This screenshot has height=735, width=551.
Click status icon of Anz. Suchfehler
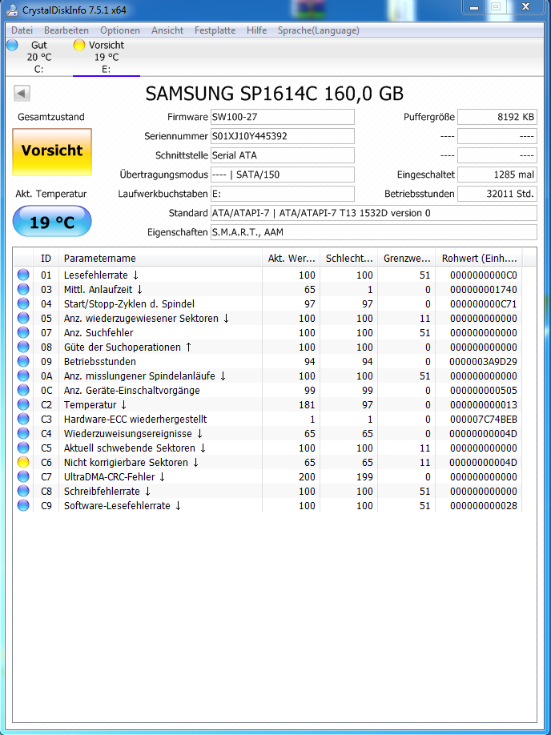point(23,333)
